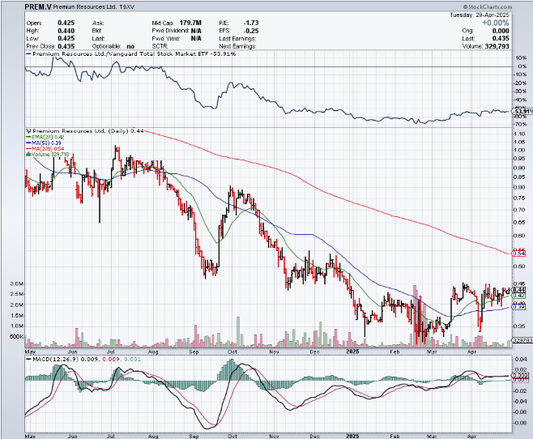Click the 0.54 red MA(200) price tag
Viewport: 533px width, 439px height.
pos(519,254)
